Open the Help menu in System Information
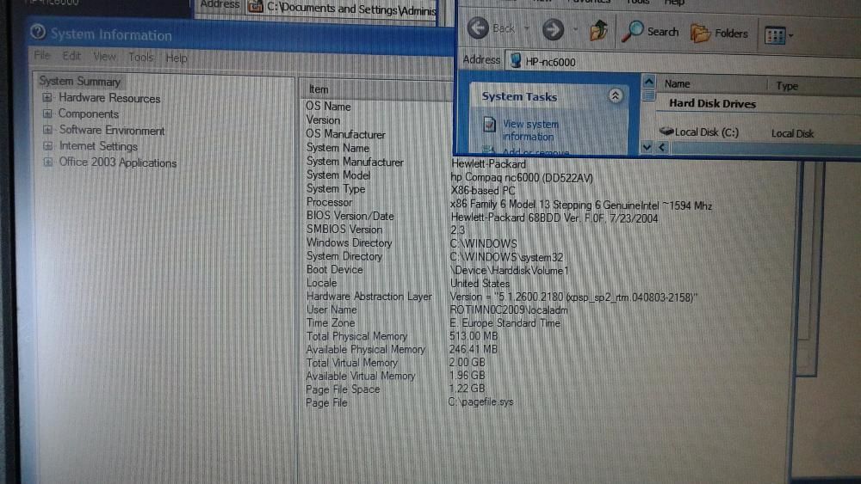 point(177,58)
